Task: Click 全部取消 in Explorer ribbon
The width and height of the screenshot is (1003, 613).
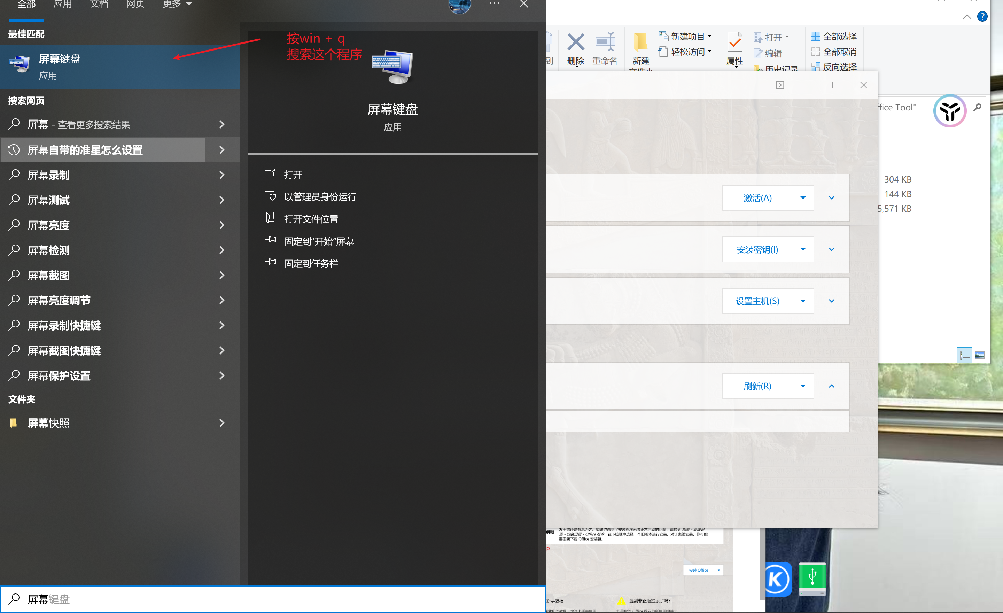Action: [x=834, y=52]
